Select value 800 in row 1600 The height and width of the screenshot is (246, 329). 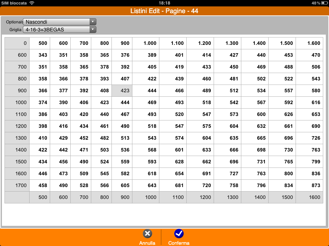282,174
